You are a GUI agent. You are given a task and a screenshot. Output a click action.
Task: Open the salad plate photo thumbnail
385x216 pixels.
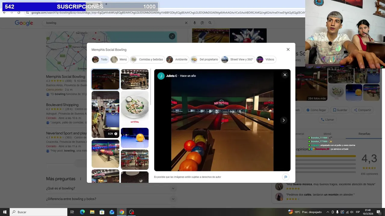[135, 108]
